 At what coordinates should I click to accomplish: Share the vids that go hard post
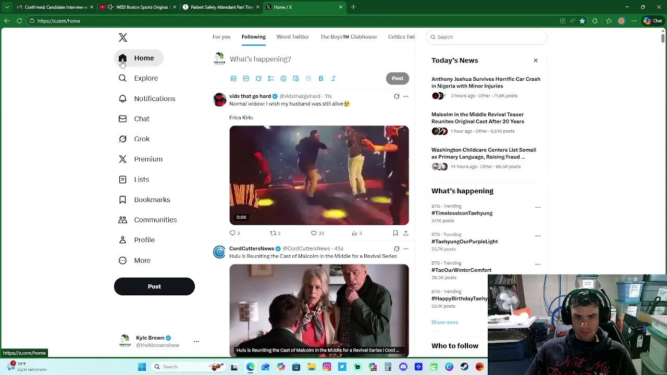coord(406,233)
